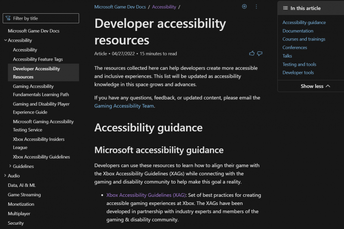Click the 15 minutes to read text

158,54
